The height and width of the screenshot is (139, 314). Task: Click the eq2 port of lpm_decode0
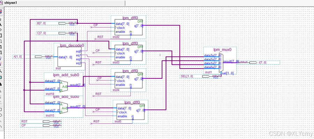click(x=79, y=59)
